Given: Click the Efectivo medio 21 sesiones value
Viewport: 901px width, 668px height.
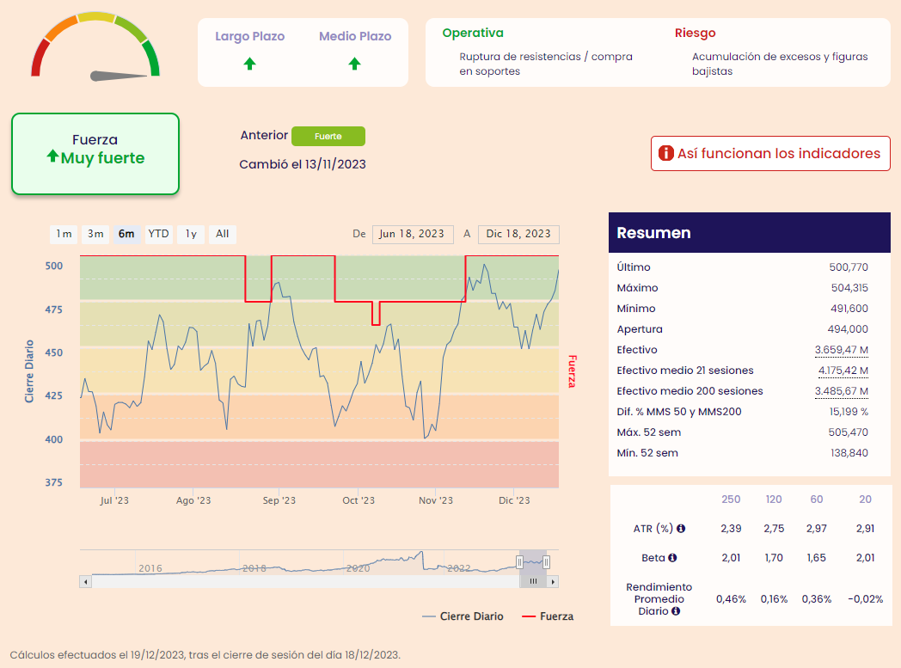Looking at the screenshot, I should click(x=843, y=371).
